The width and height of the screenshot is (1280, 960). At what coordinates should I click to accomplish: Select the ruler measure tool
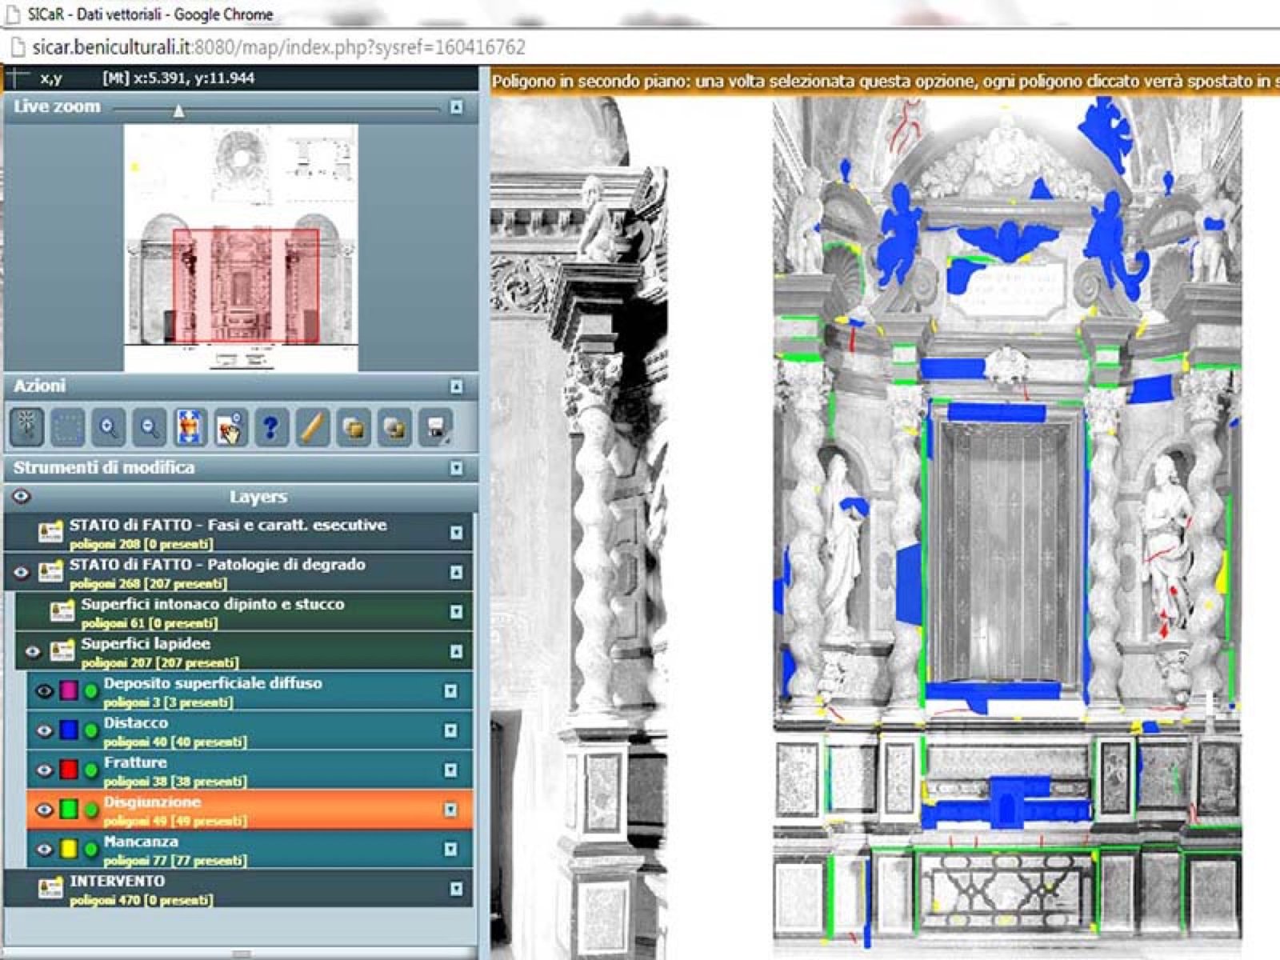pyautogui.click(x=312, y=427)
